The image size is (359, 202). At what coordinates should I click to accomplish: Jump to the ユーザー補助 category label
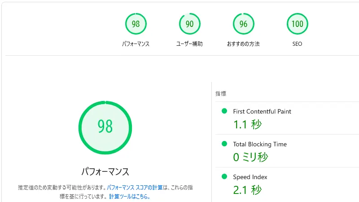click(189, 44)
